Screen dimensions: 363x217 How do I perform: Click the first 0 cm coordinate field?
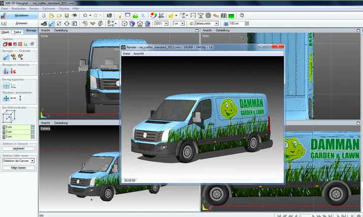click(18, 127)
